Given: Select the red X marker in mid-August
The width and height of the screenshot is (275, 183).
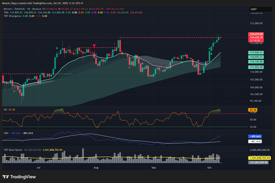Looking at the screenshot, I should [129, 67].
